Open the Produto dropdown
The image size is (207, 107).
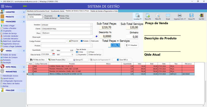(x=91, y=46)
